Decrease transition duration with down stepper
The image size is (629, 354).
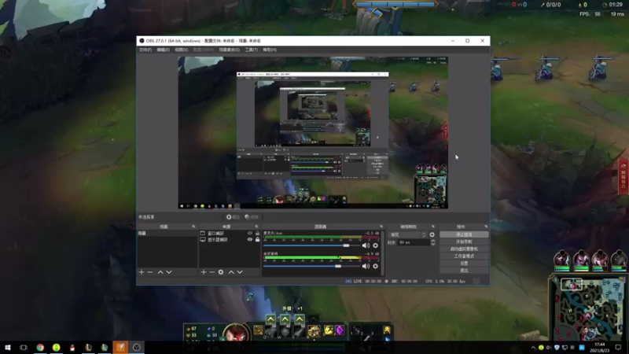pos(433,244)
